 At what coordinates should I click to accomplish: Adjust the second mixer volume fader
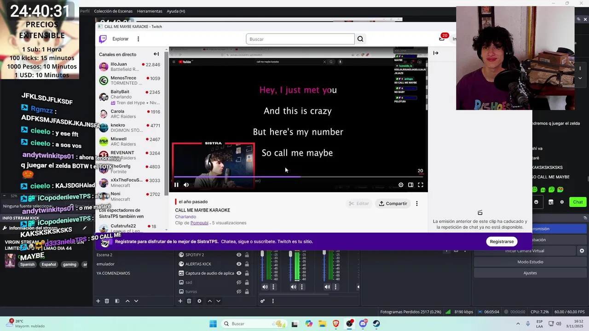pos(290,254)
